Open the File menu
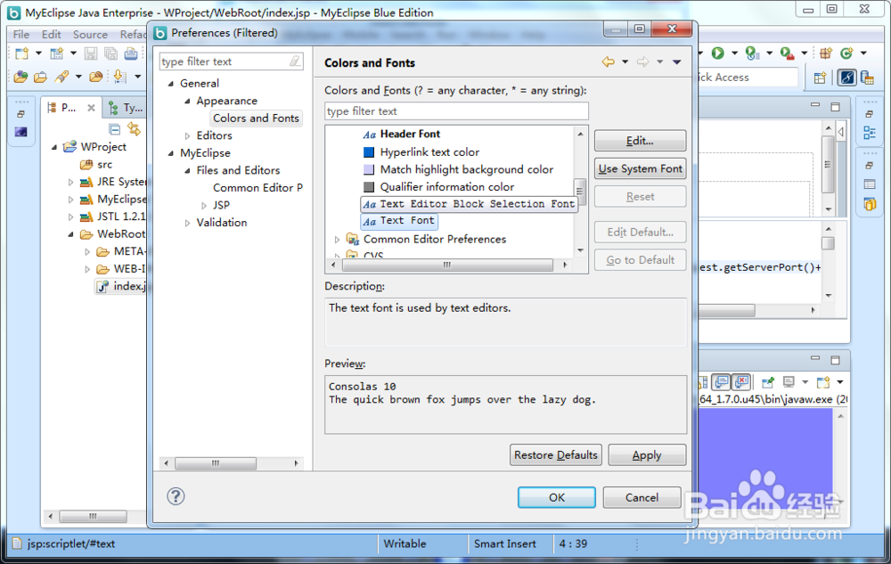891x564 pixels. (21, 34)
